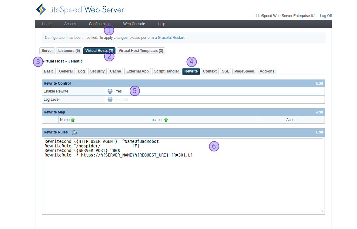Open the Home menu
The height and width of the screenshot is (229, 357).
coord(47,24)
